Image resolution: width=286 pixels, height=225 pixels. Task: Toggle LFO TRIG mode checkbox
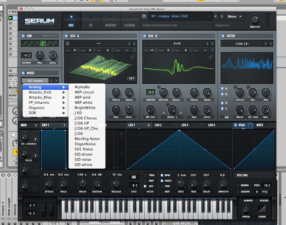[145, 175]
